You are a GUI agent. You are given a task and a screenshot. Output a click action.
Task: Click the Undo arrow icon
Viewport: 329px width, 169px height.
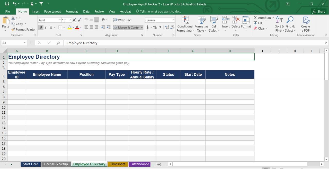pos(14,4)
